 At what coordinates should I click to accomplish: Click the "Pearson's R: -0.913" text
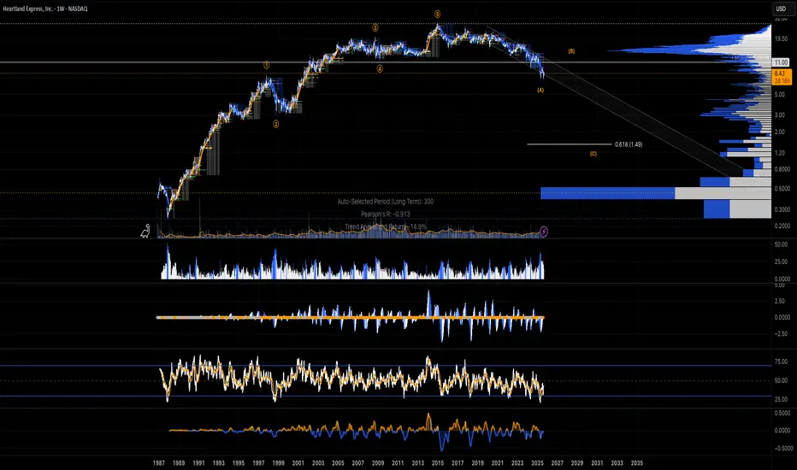(386, 214)
